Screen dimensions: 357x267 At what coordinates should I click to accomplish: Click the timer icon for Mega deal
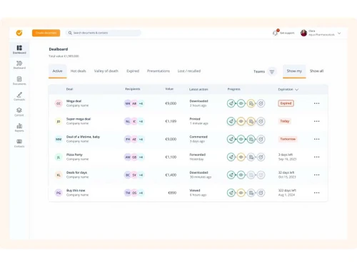[x=261, y=103]
